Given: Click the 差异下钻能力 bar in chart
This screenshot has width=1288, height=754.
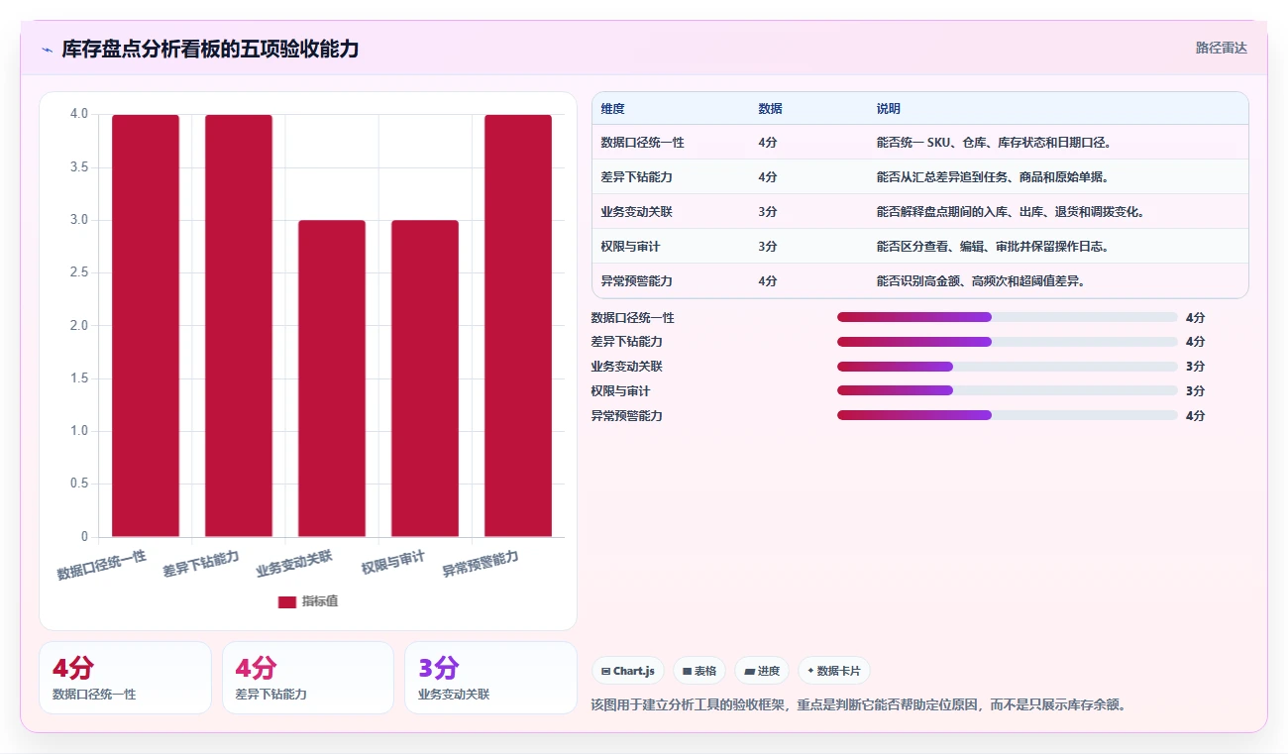Looking at the screenshot, I should (x=239, y=326).
